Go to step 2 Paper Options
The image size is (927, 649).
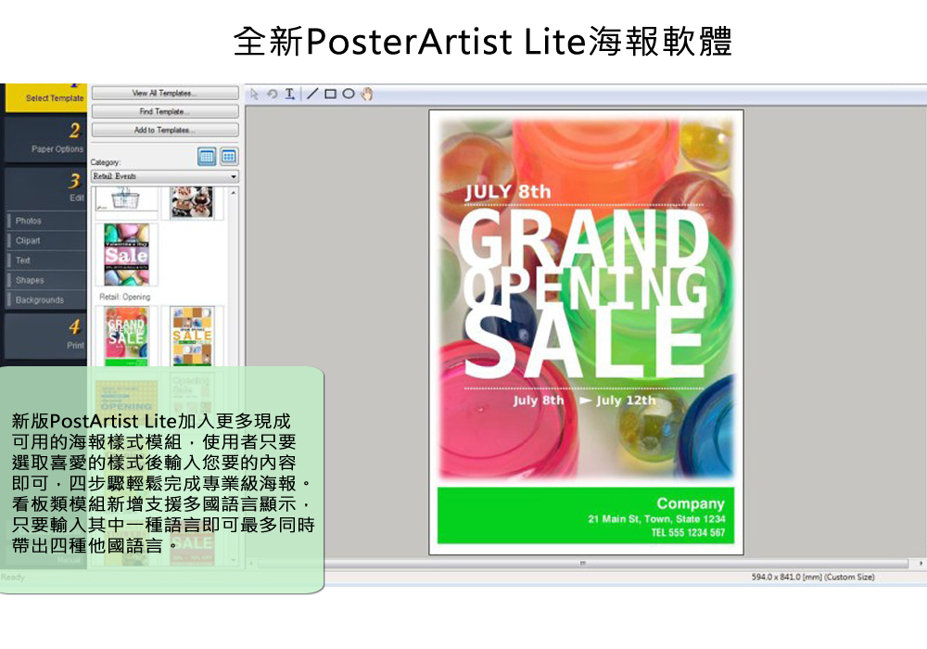[x=46, y=139]
